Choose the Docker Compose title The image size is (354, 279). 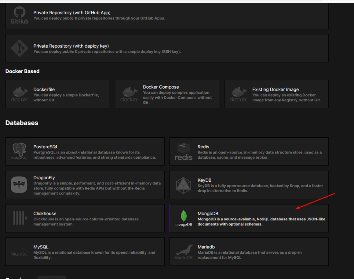point(161,87)
